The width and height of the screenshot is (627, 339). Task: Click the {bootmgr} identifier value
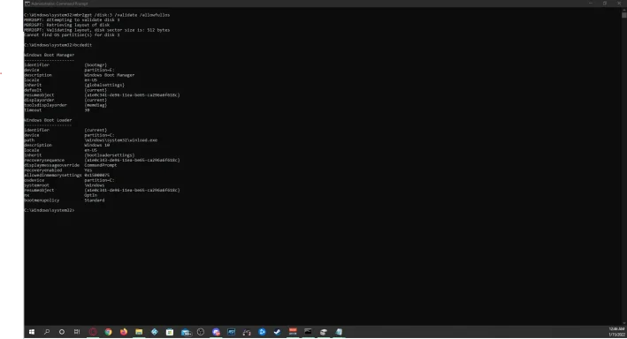[96, 65]
